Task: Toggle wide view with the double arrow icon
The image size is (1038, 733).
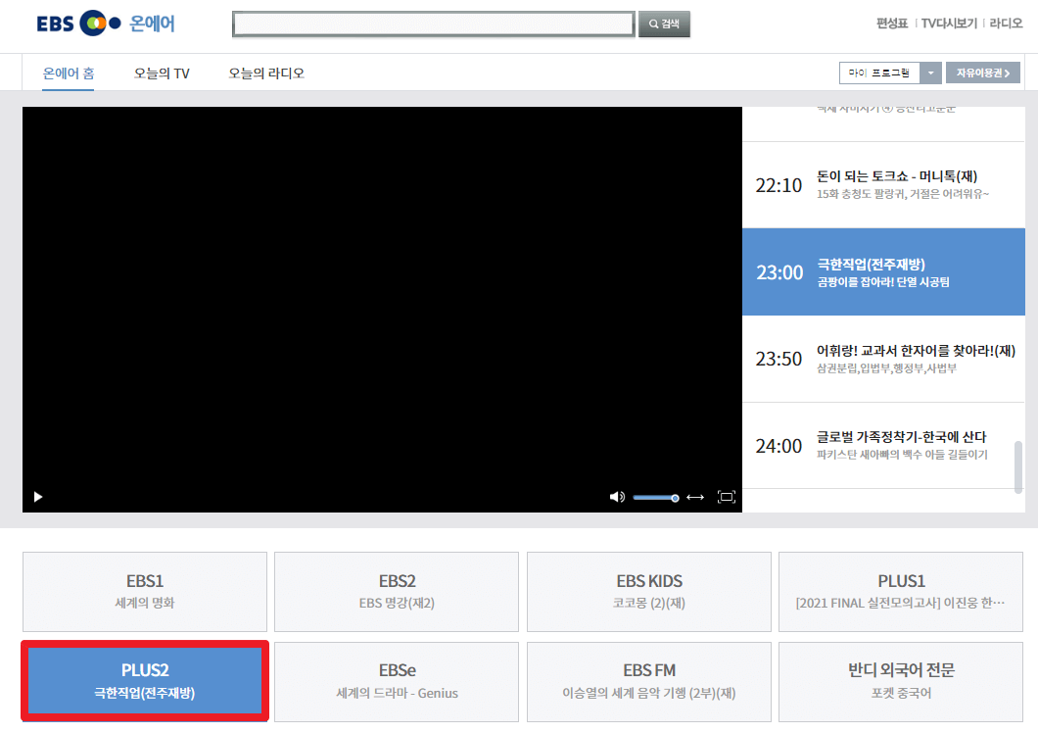Action: tap(695, 497)
